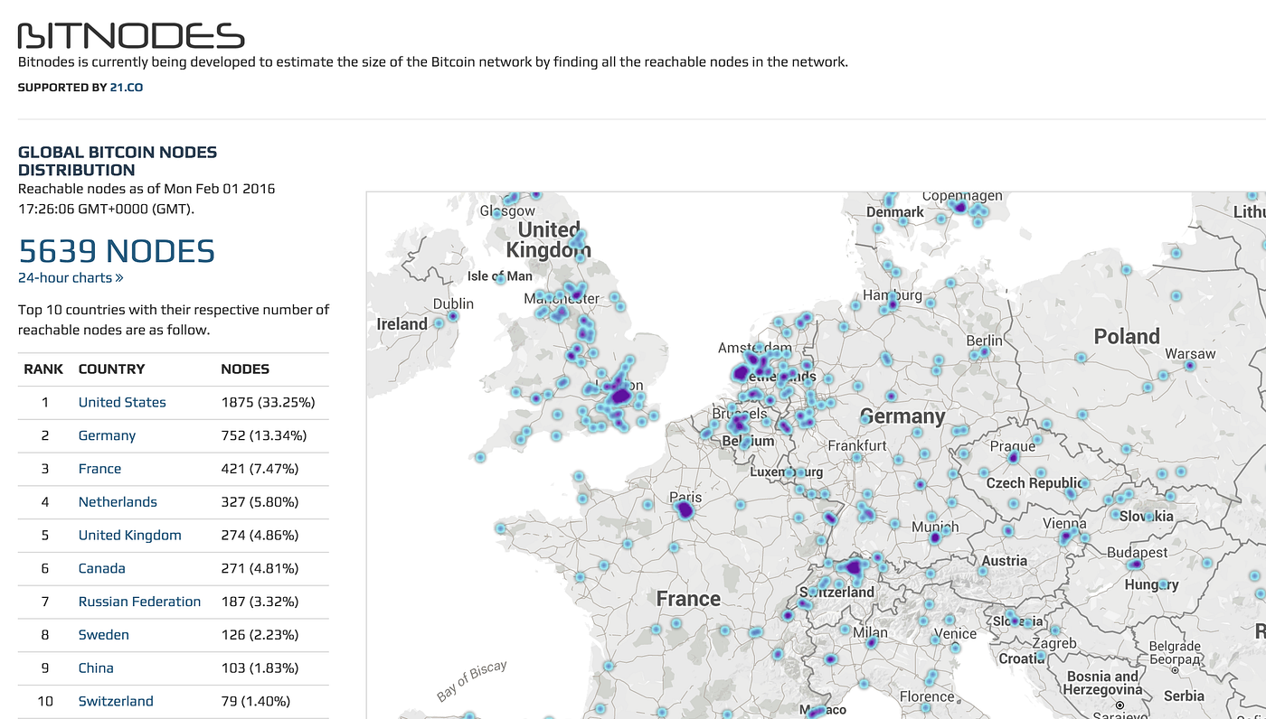This screenshot has width=1266, height=719.
Task: Click the Isle of Man map label
Action: click(x=500, y=276)
